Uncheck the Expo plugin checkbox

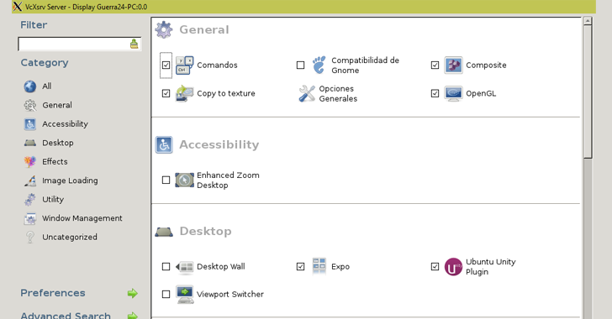(x=300, y=267)
